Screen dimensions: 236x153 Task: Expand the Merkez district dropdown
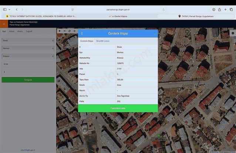coord(28,48)
